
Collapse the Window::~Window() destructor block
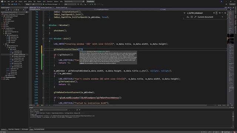click(x=43, y=25)
